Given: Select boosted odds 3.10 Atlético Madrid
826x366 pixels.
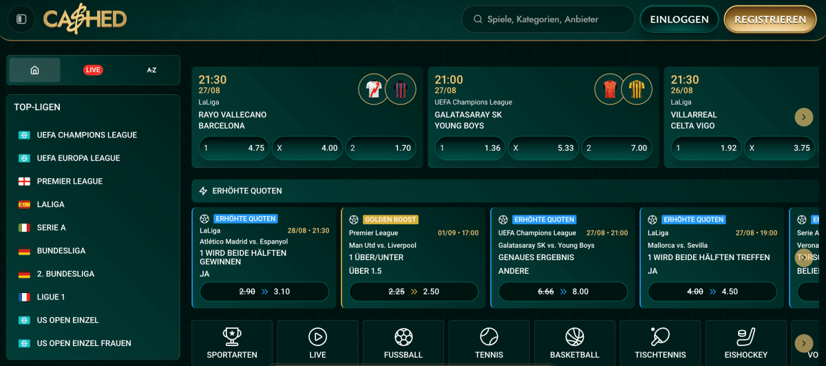Looking at the screenshot, I should (x=264, y=292).
